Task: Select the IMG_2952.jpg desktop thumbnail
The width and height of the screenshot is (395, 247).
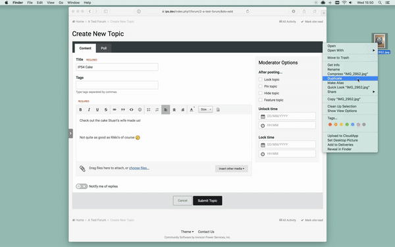Action: tap(380, 41)
